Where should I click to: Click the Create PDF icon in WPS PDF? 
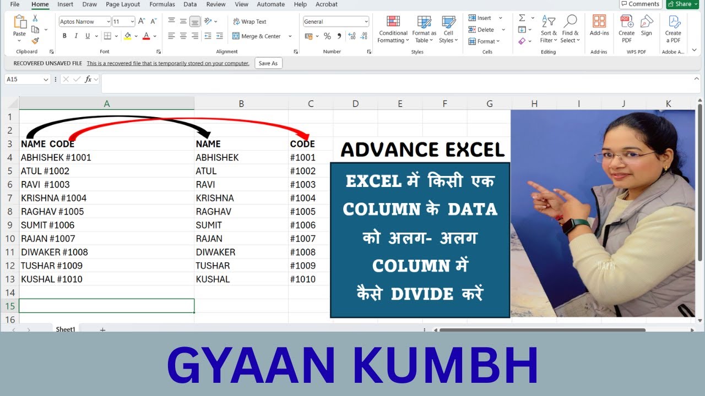[627, 22]
